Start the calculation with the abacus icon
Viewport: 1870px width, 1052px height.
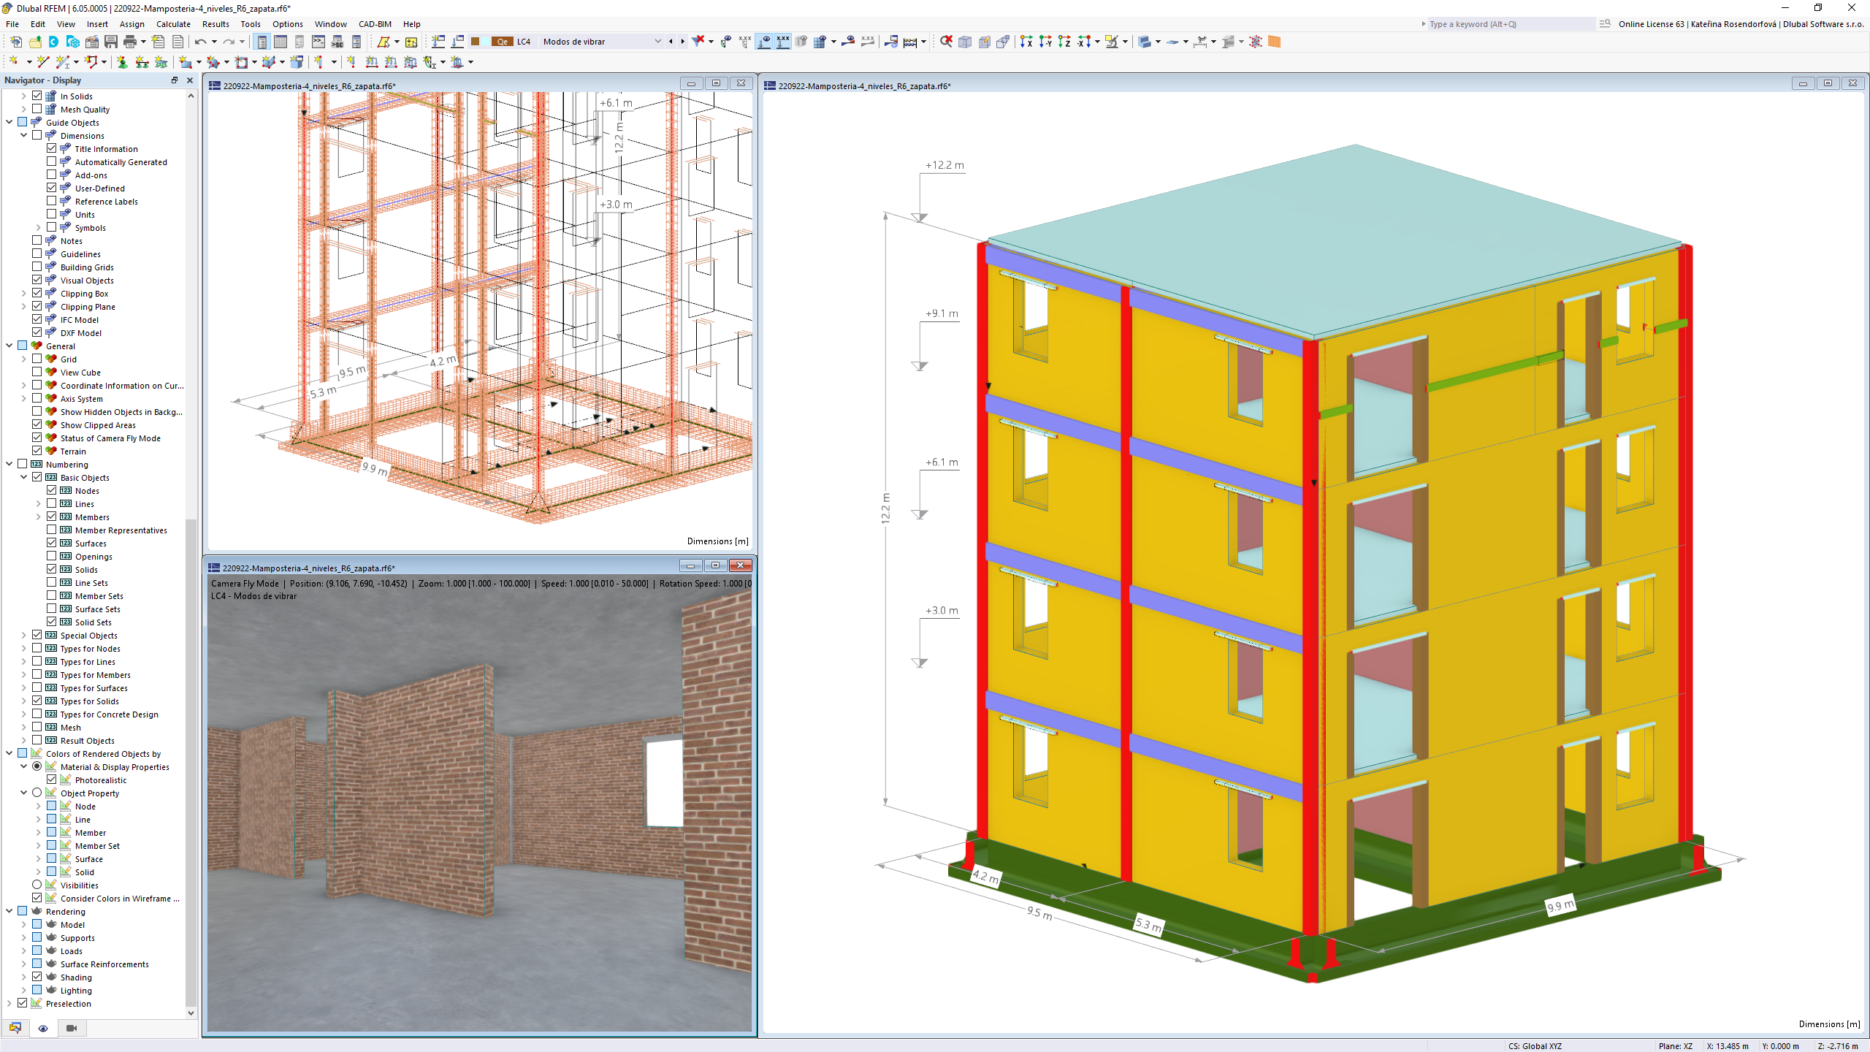click(x=910, y=42)
